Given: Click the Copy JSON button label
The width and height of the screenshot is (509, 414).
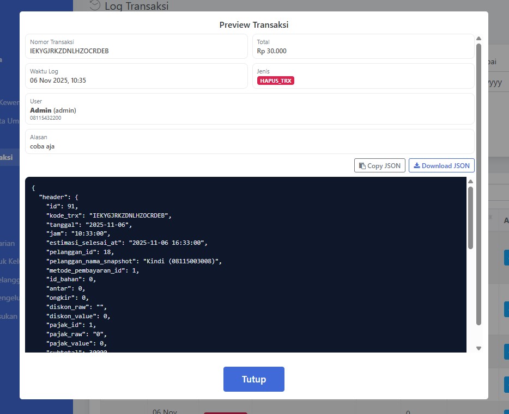Looking at the screenshot, I should click(384, 166).
